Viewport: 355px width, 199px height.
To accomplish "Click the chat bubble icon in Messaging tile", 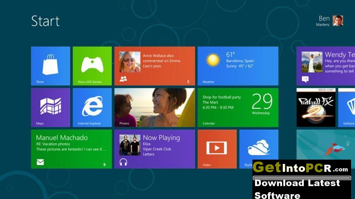I will pyautogui.click(x=305, y=79).
